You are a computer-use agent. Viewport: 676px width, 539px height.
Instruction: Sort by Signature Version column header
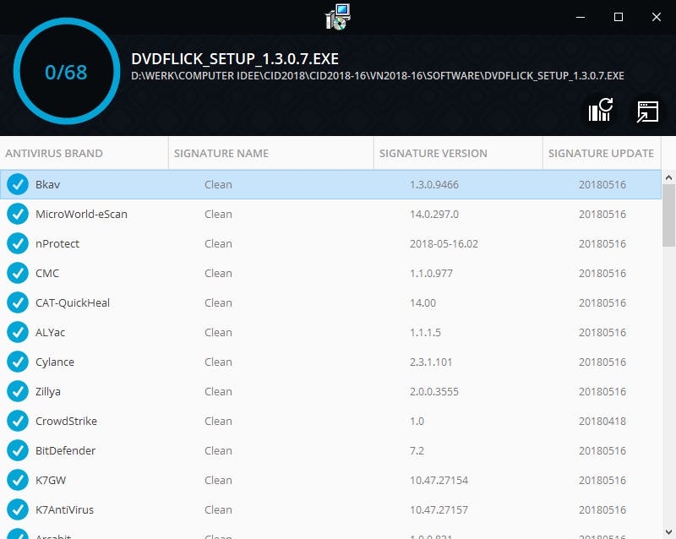pyautogui.click(x=458, y=153)
